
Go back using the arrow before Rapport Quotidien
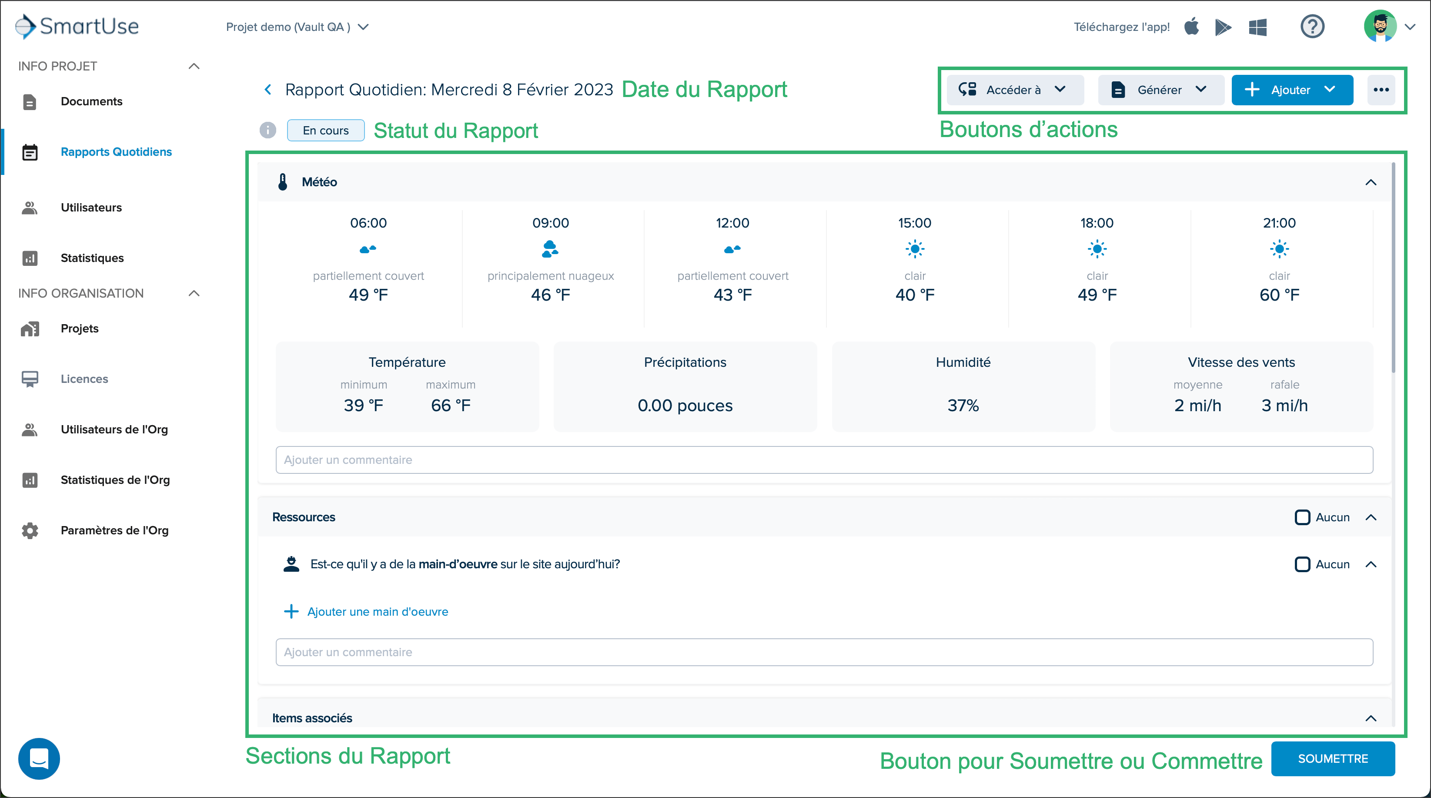coord(268,90)
